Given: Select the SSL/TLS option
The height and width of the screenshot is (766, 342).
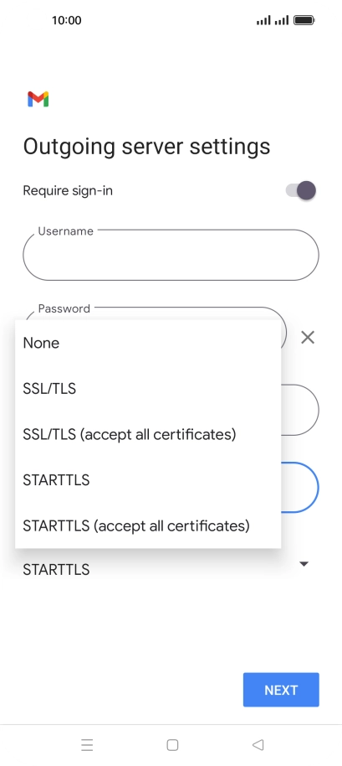Looking at the screenshot, I should (148, 389).
